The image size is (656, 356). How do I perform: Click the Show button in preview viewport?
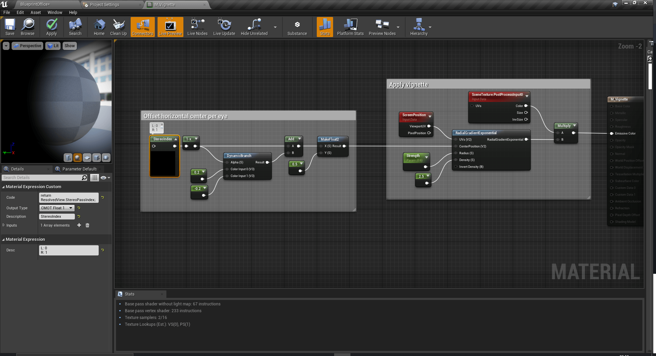click(69, 46)
